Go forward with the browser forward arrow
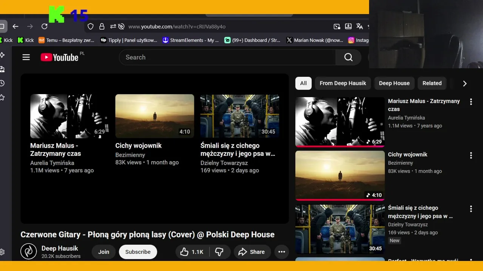 point(30,26)
